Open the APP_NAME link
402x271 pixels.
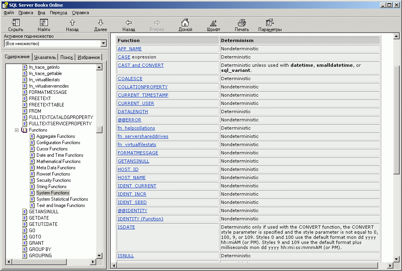(x=130, y=49)
